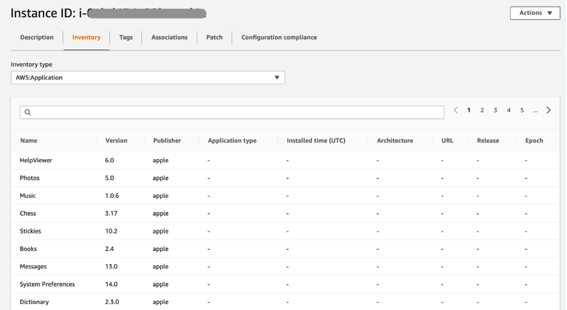Click publisher apple in Chess row
The height and width of the screenshot is (310, 567).
[x=161, y=214]
